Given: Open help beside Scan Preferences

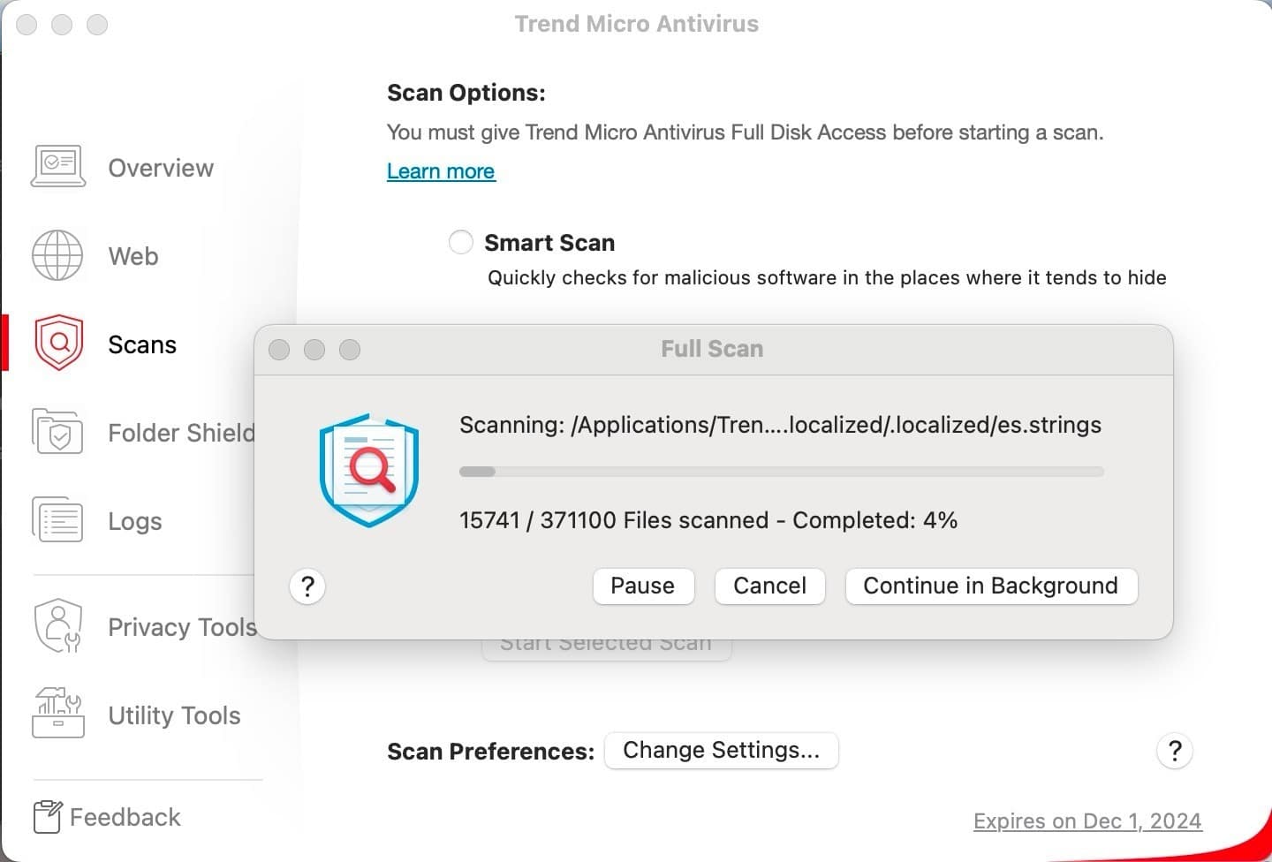Looking at the screenshot, I should coord(1175,752).
